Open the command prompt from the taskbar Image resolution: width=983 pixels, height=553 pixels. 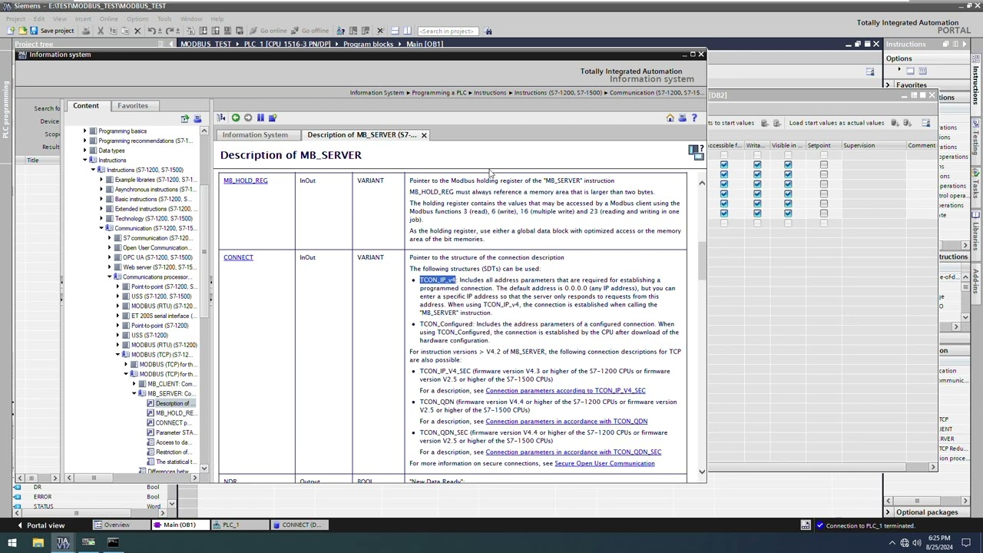[113, 543]
